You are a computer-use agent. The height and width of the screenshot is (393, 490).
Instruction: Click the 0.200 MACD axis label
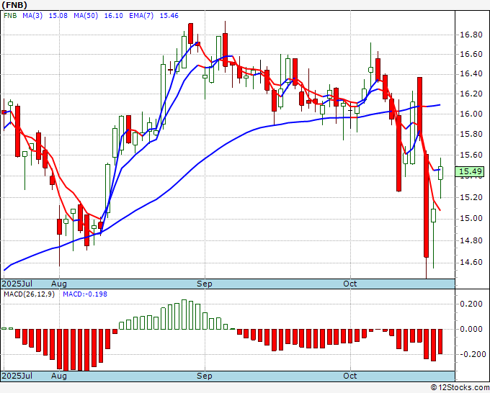[473, 304]
